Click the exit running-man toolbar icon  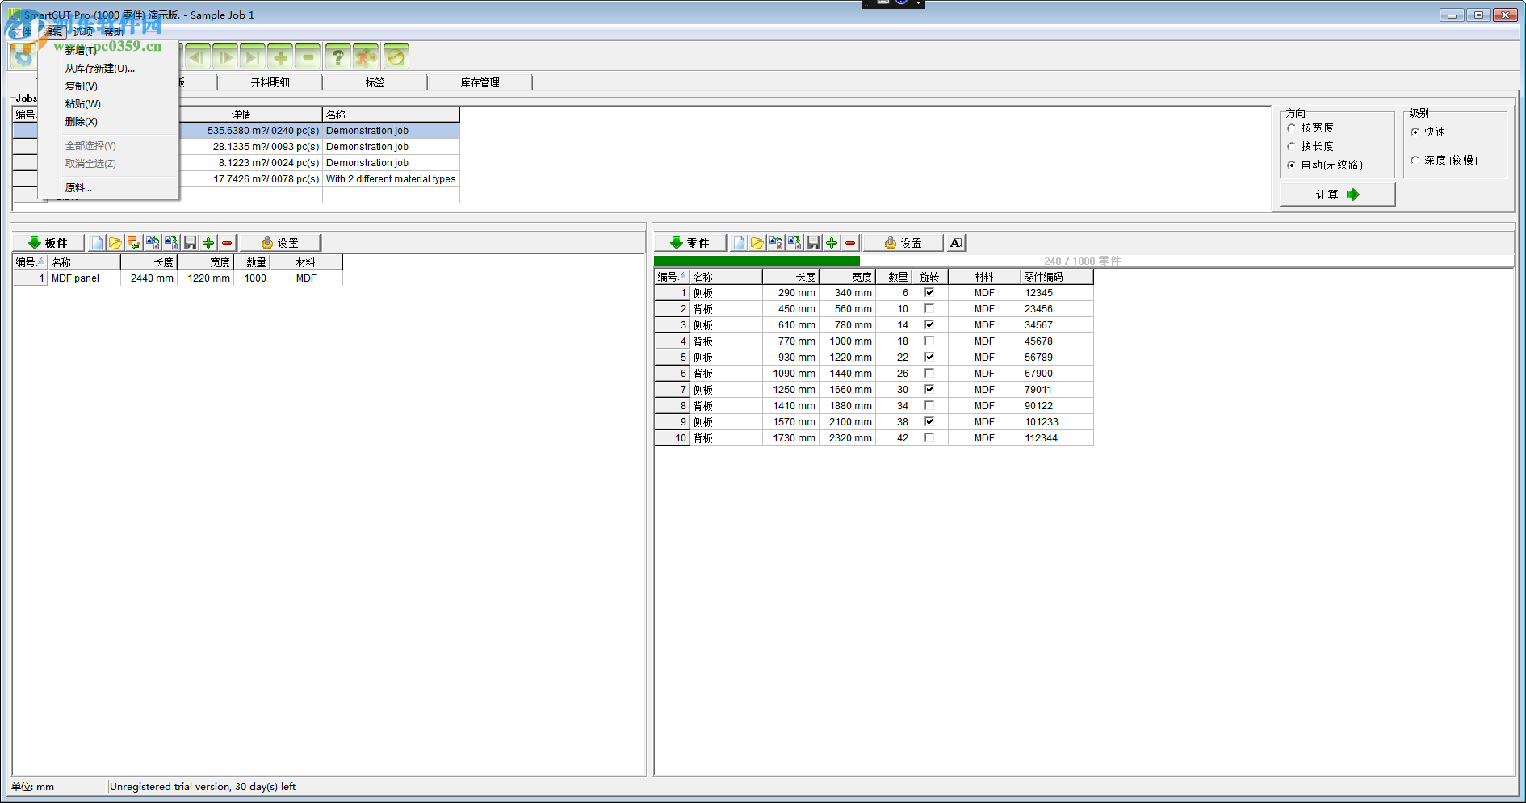click(x=366, y=56)
